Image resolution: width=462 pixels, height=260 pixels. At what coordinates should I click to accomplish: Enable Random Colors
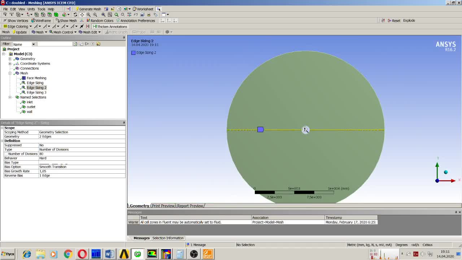point(99,21)
